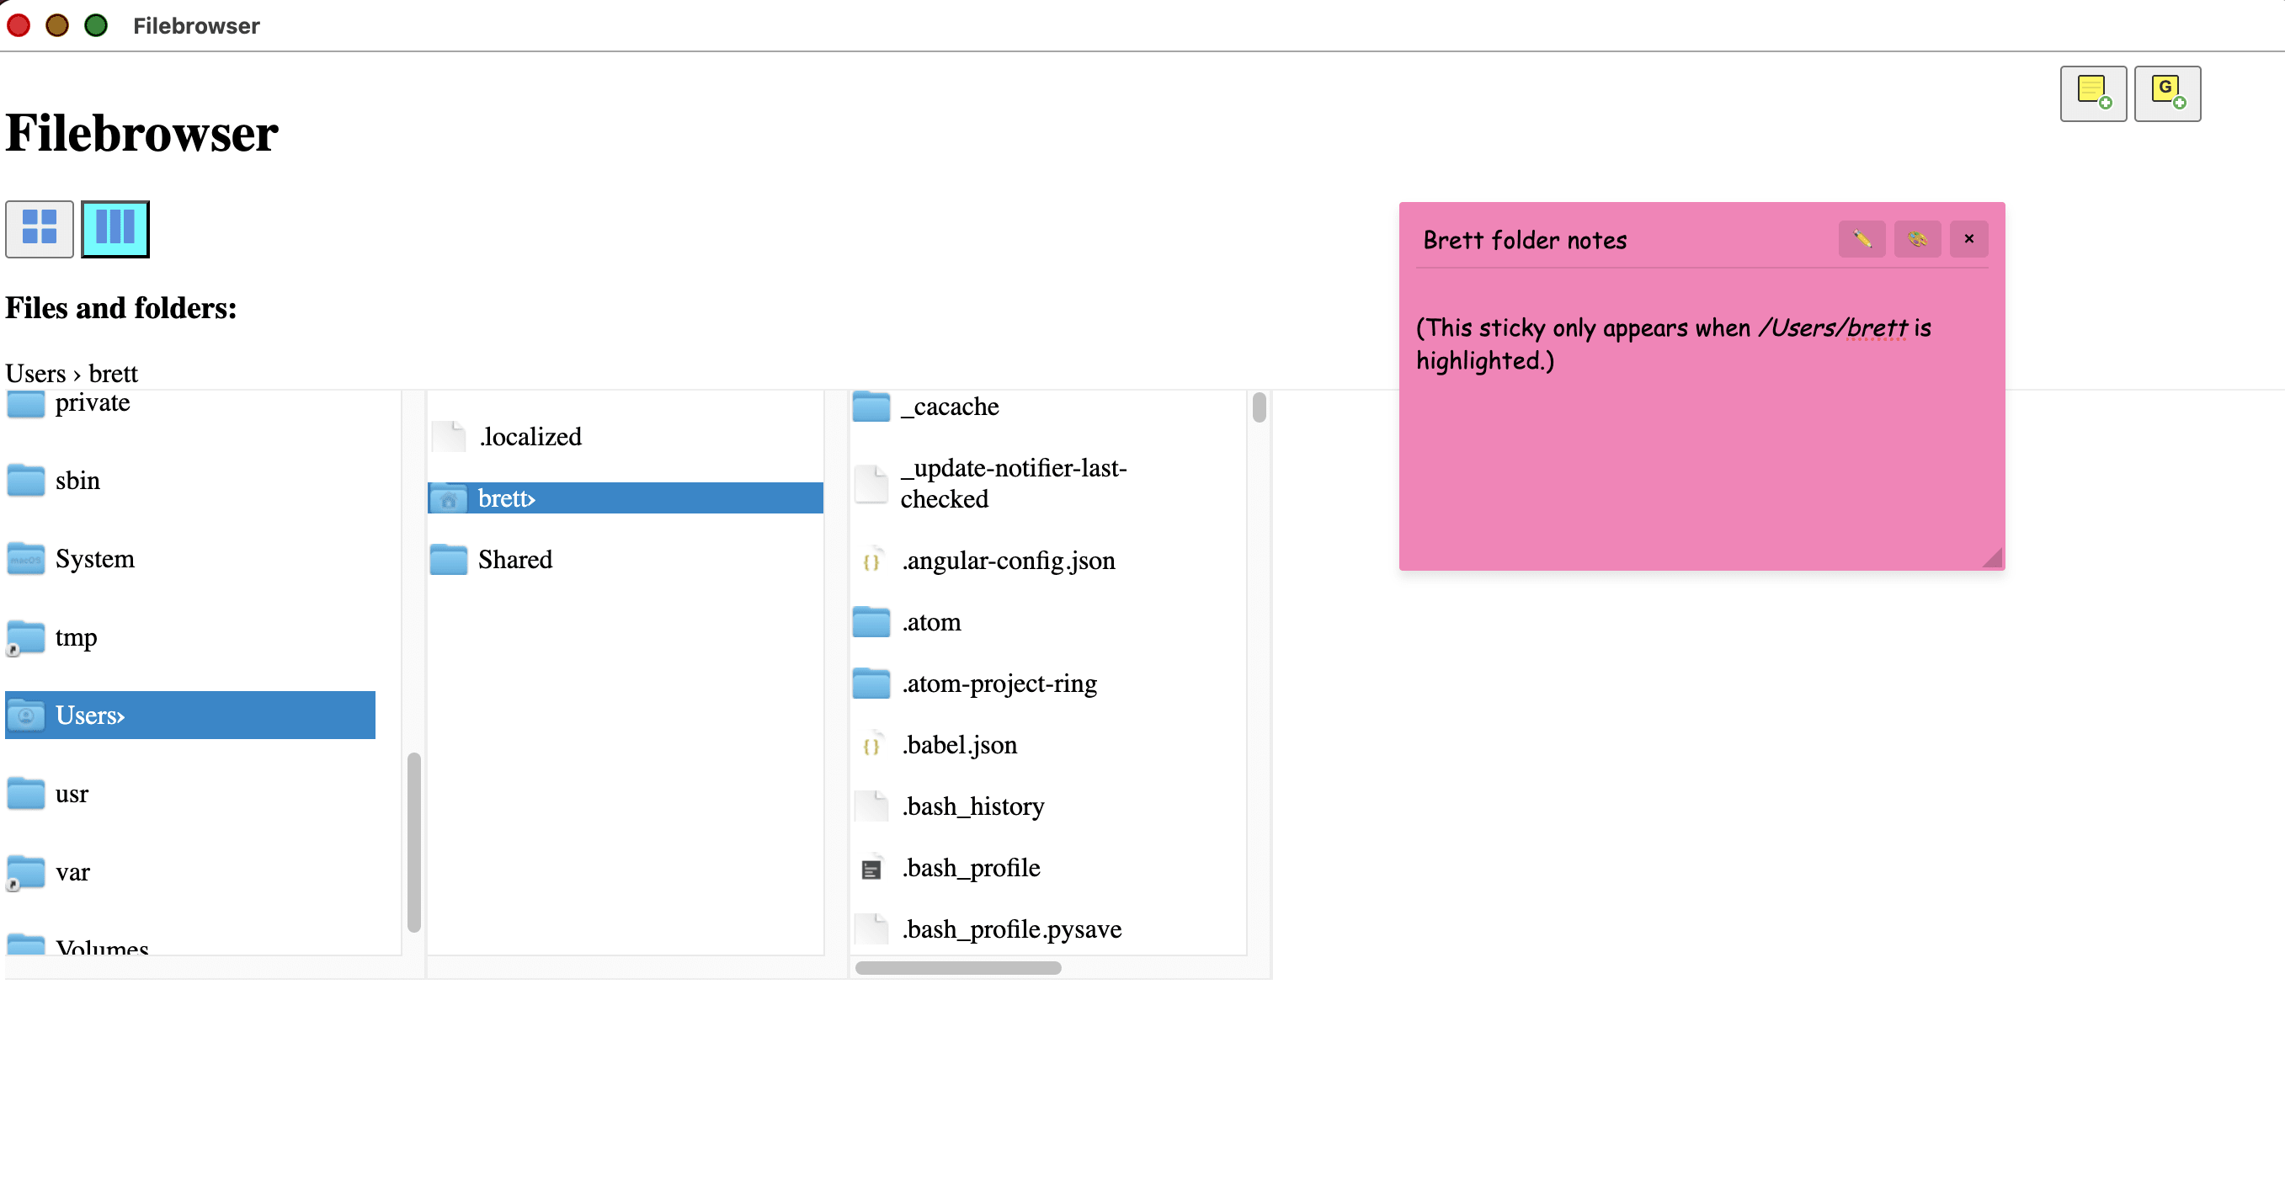
Task: Edit the Brett folder notes text
Action: tap(1862, 238)
